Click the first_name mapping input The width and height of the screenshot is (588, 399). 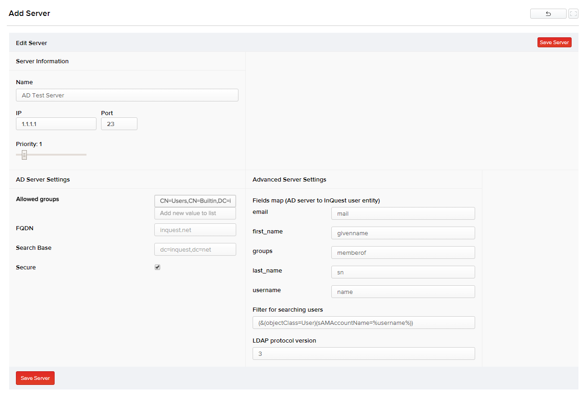(x=403, y=233)
